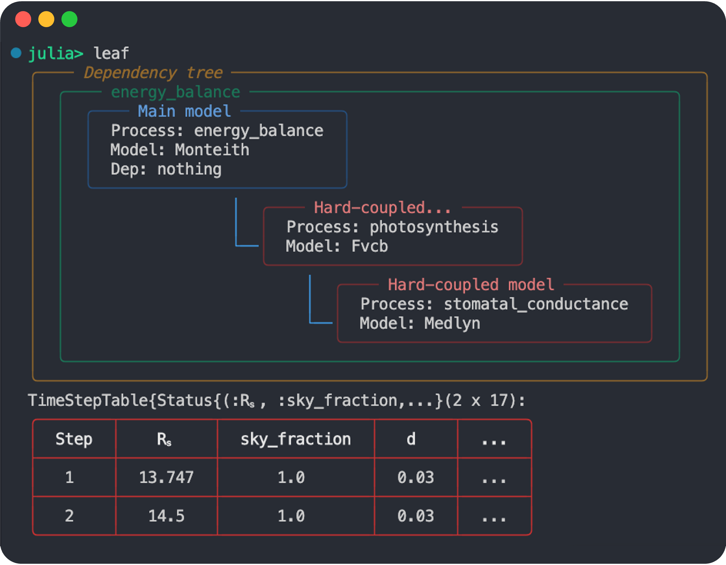Click the 'Hard-coupled...' truncated heading
This screenshot has width=726, height=565.
(383, 208)
